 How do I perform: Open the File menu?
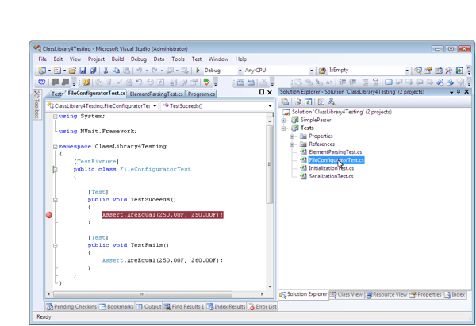tap(43, 59)
